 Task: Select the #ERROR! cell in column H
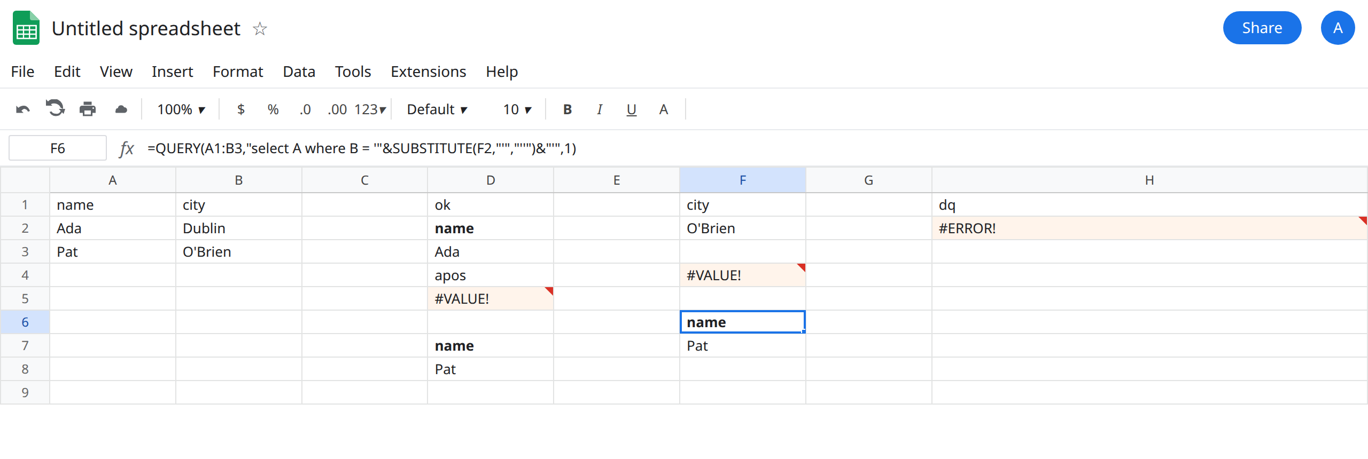1149,228
